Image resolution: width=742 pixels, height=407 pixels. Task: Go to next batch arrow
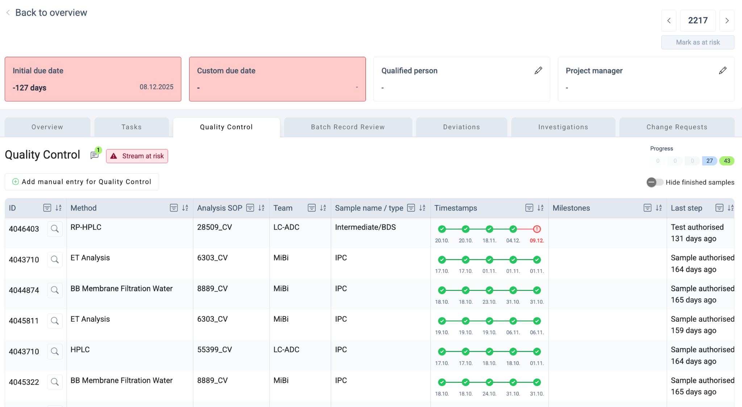pos(727,21)
